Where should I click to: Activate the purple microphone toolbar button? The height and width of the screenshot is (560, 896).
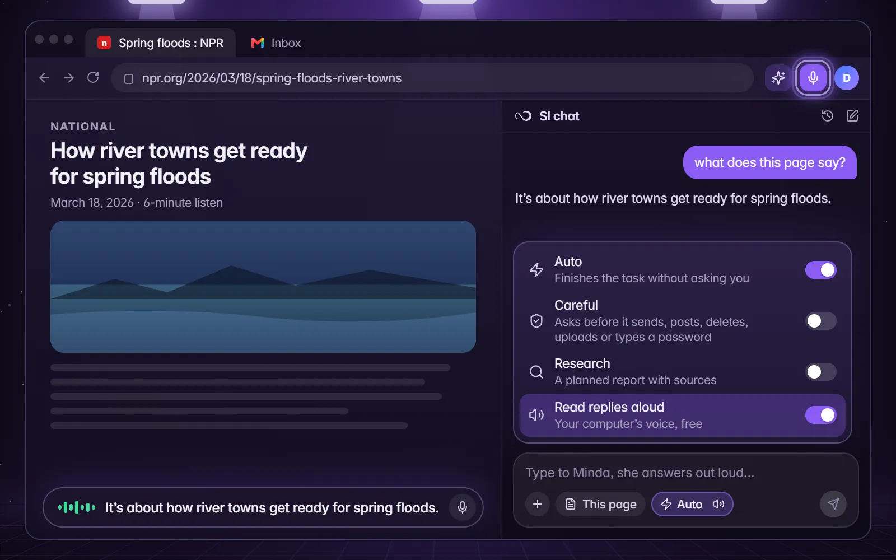813,78
